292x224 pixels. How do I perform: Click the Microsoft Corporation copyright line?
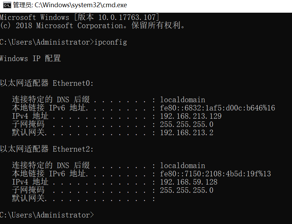93,26
